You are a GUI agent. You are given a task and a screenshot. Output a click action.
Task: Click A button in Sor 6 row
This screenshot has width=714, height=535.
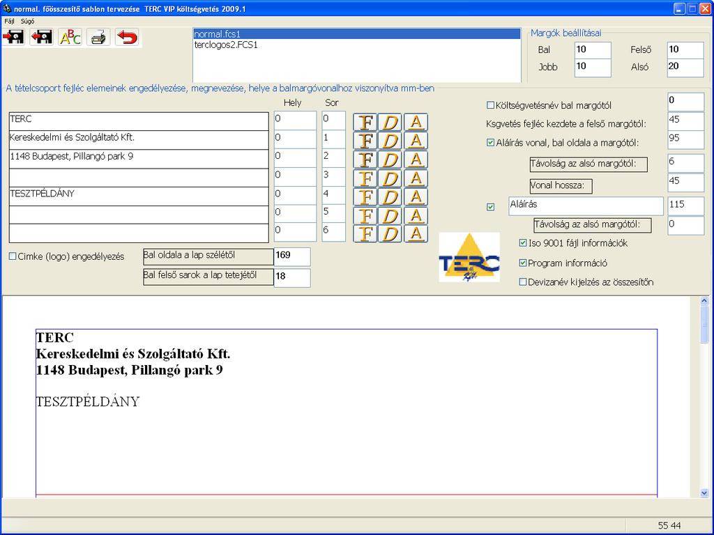[416, 233]
